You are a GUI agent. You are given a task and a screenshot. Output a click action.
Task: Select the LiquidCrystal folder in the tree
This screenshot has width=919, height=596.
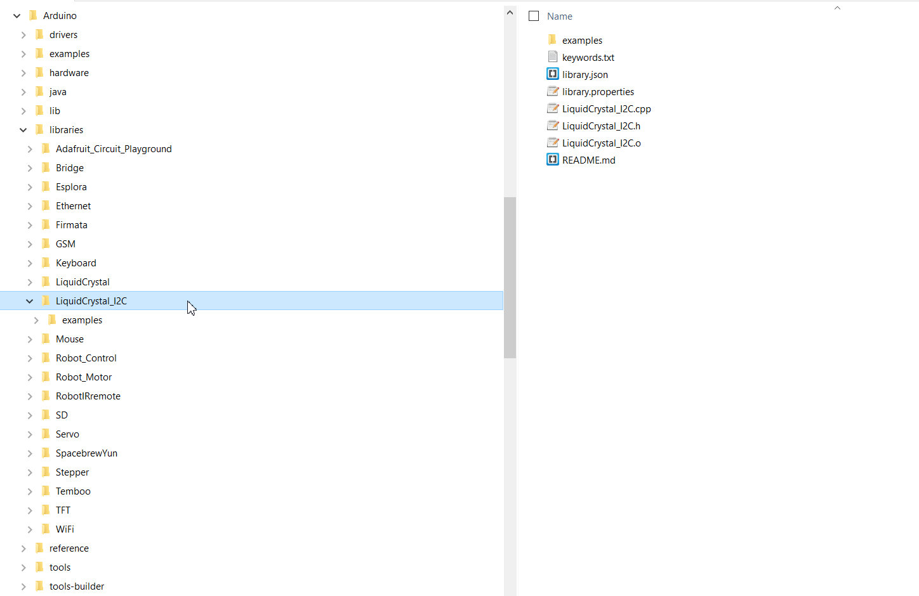(x=83, y=282)
